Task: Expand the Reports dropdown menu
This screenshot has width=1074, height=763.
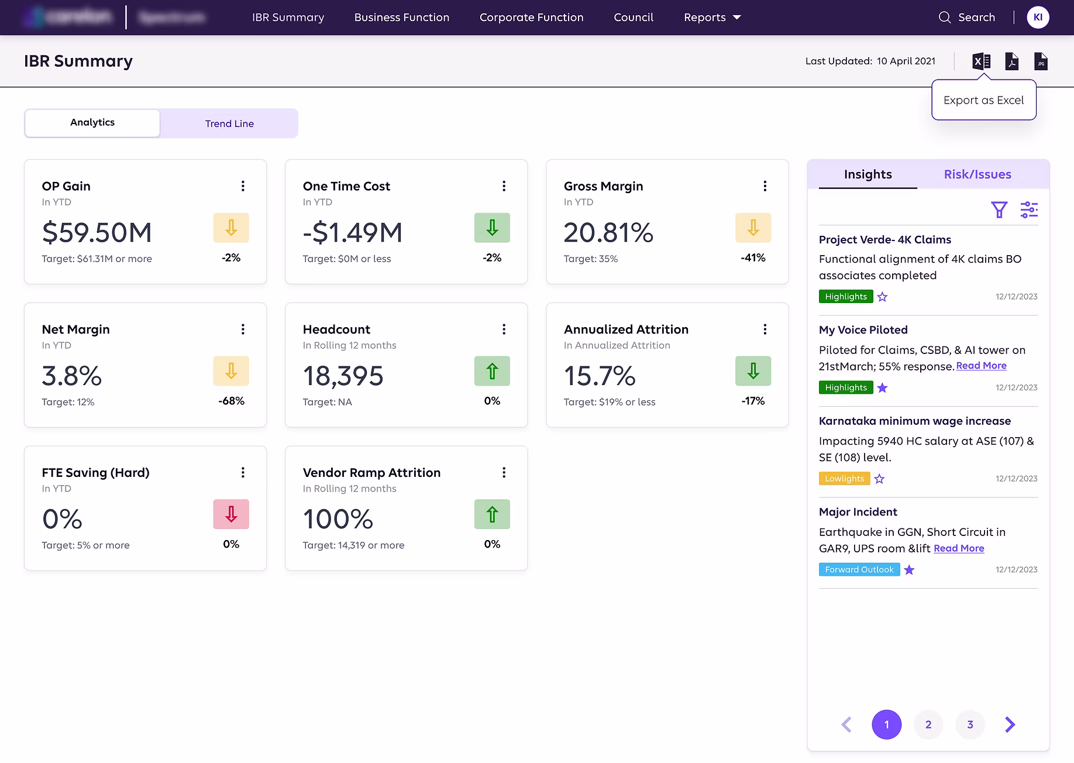Action: pyautogui.click(x=712, y=18)
